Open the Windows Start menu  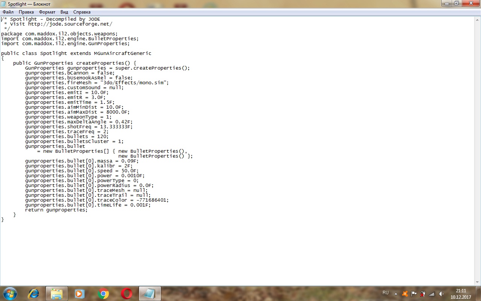[10, 293]
